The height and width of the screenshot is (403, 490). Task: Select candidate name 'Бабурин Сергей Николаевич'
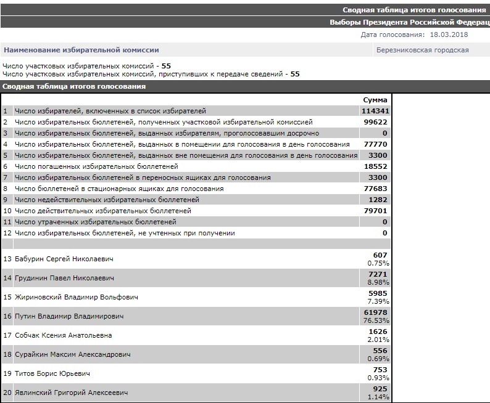click(x=64, y=259)
